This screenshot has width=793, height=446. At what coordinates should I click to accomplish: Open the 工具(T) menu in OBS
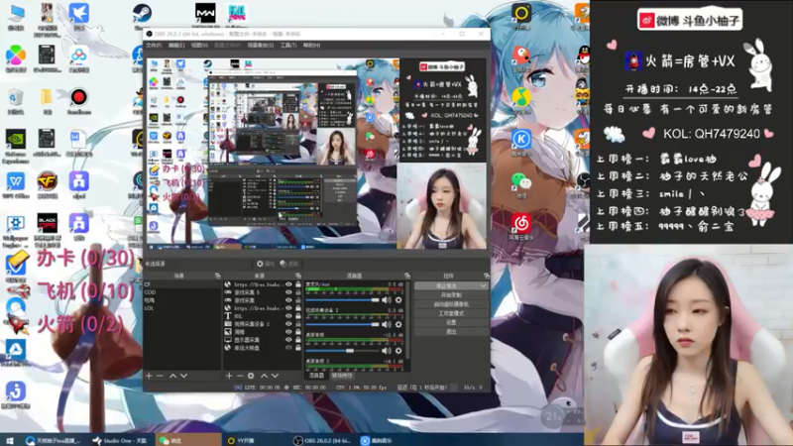coord(288,46)
